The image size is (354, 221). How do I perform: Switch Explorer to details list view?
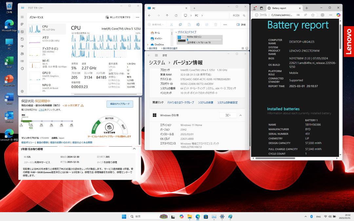tap(243, 48)
